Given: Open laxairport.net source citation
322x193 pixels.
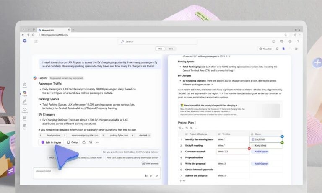Looking at the screenshot, I should 50,135.
